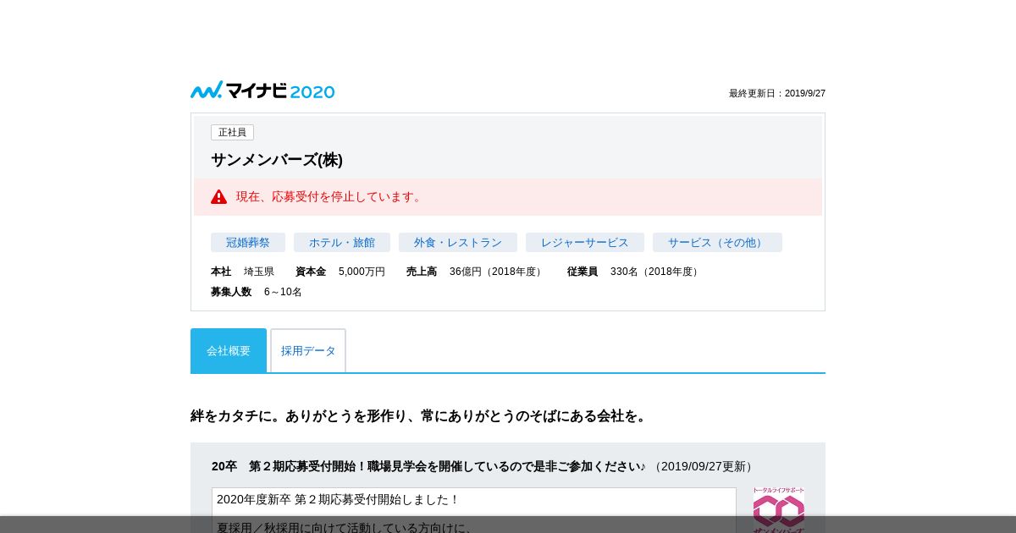Click the 20卒 第２期応募受付開始 heading
This screenshot has width=1016, height=533.
[428, 466]
